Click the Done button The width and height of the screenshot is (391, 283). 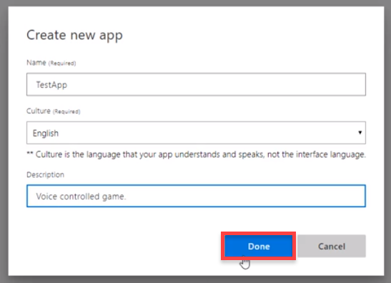tap(258, 246)
